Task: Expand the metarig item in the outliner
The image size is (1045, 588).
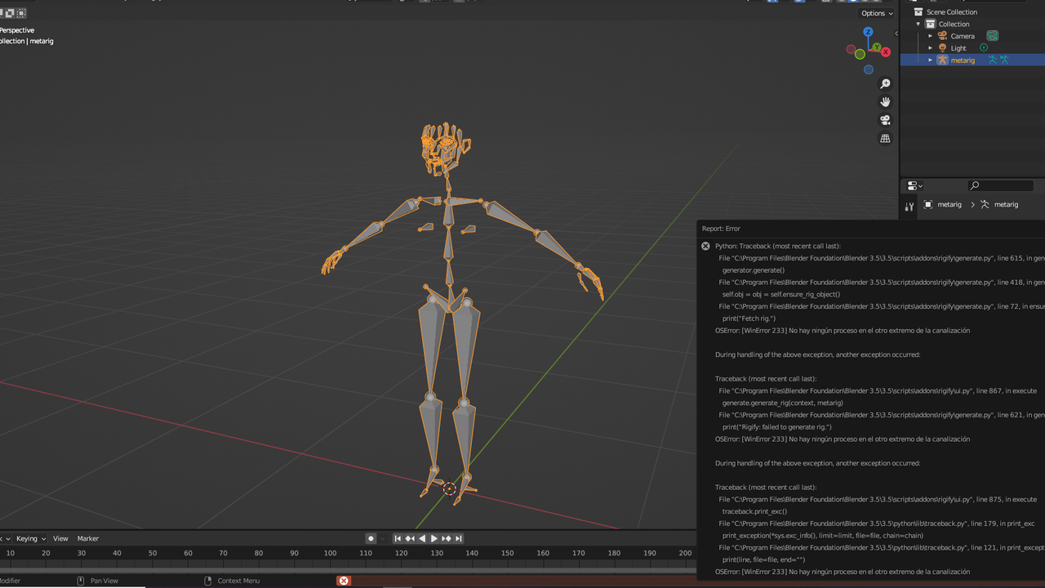Action: click(930, 60)
